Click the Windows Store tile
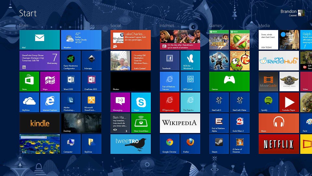 pyautogui.click(x=29, y=81)
